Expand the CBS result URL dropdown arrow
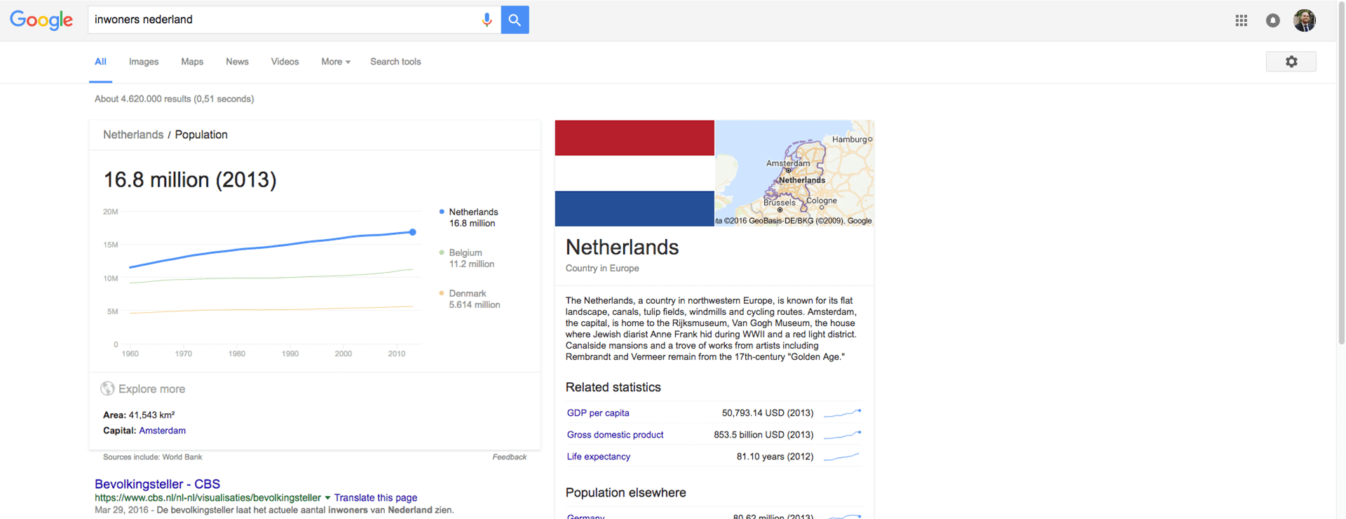Viewport: 1346px width, 519px height. pyautogui.click(x=327, y=498)
